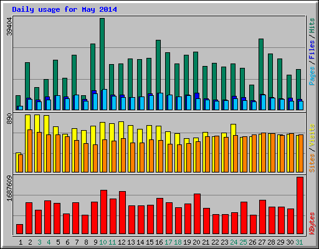Click day label 27 on the axis
This screenshot has width=319, height=249.
pyautogui.click(x=262, y=242)
